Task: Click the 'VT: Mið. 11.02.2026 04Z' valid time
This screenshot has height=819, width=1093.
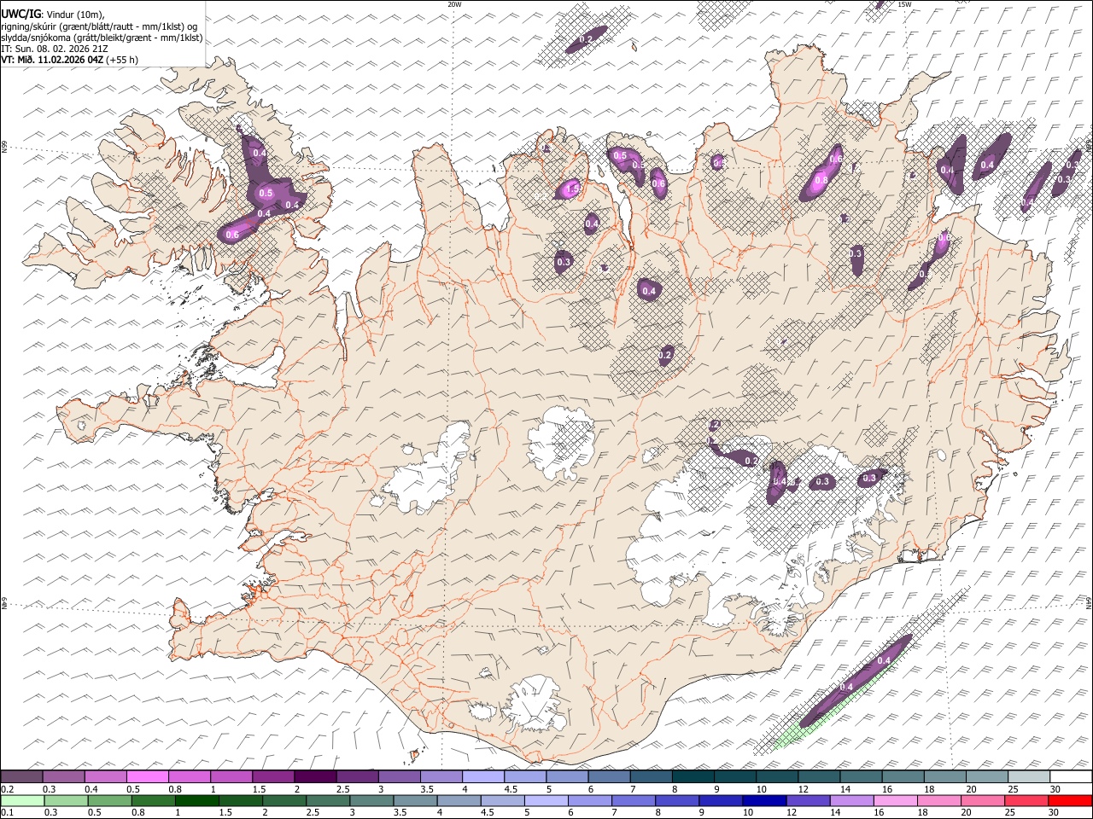Action: 52,60
